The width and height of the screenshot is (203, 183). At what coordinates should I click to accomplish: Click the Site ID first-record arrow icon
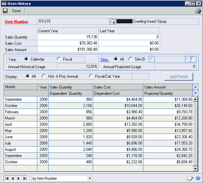152,59
